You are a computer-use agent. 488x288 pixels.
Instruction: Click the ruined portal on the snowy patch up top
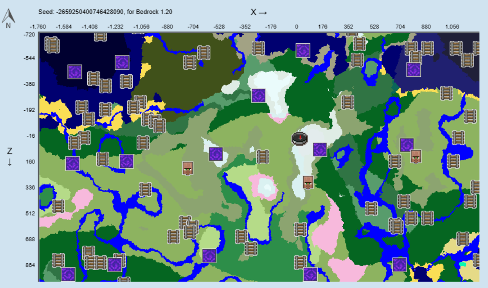(260, 95)
